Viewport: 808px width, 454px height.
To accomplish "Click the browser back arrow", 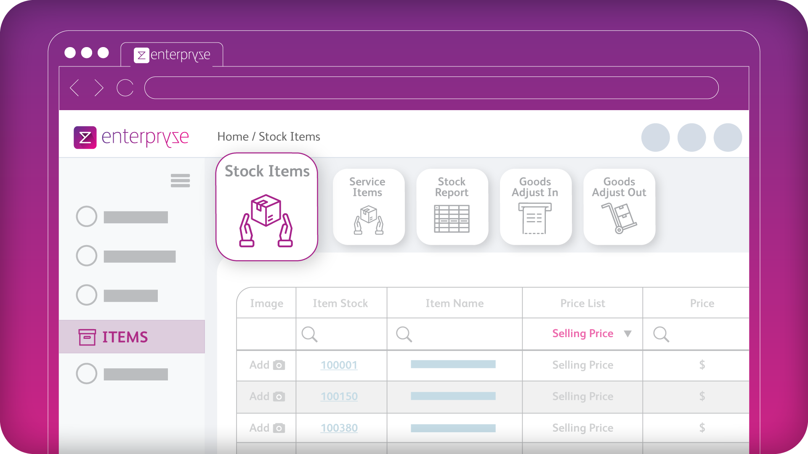I will pos(75,88).
